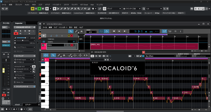The height and width of the screenshot is (112, 211).
Task: Click the channel strip volume fader
Action: [x=3, y=70]
